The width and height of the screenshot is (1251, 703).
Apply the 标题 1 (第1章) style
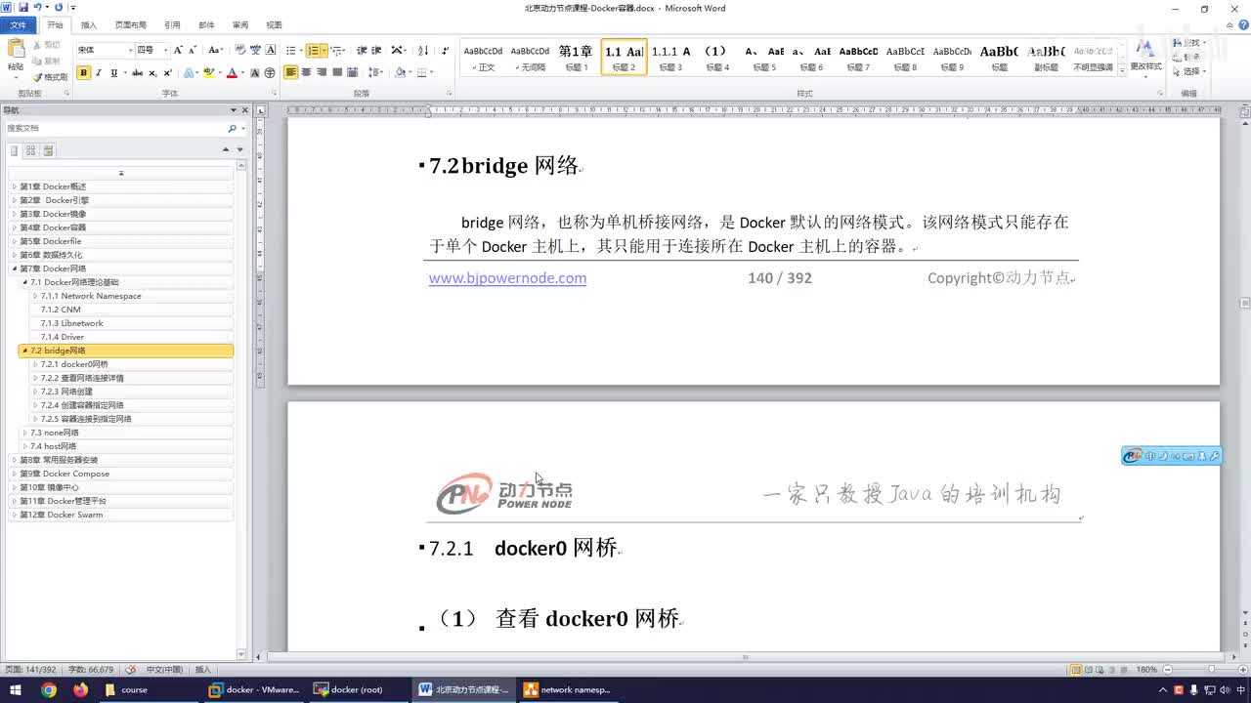tap(576, 57)
